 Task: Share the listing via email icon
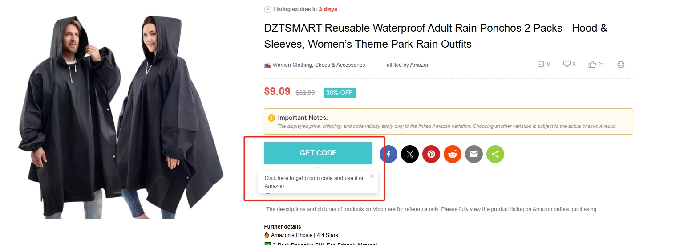click(x=474, y=154)
